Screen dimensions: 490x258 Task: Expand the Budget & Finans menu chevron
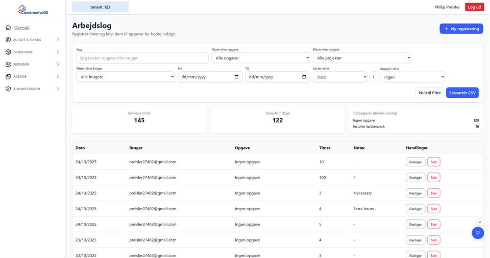tap(58, 40)
